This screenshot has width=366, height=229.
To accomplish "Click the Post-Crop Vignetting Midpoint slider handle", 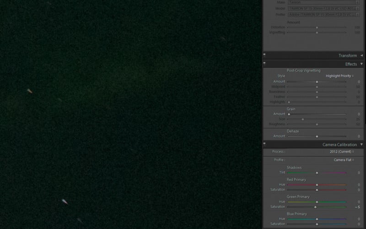I will tap(317, 87).
